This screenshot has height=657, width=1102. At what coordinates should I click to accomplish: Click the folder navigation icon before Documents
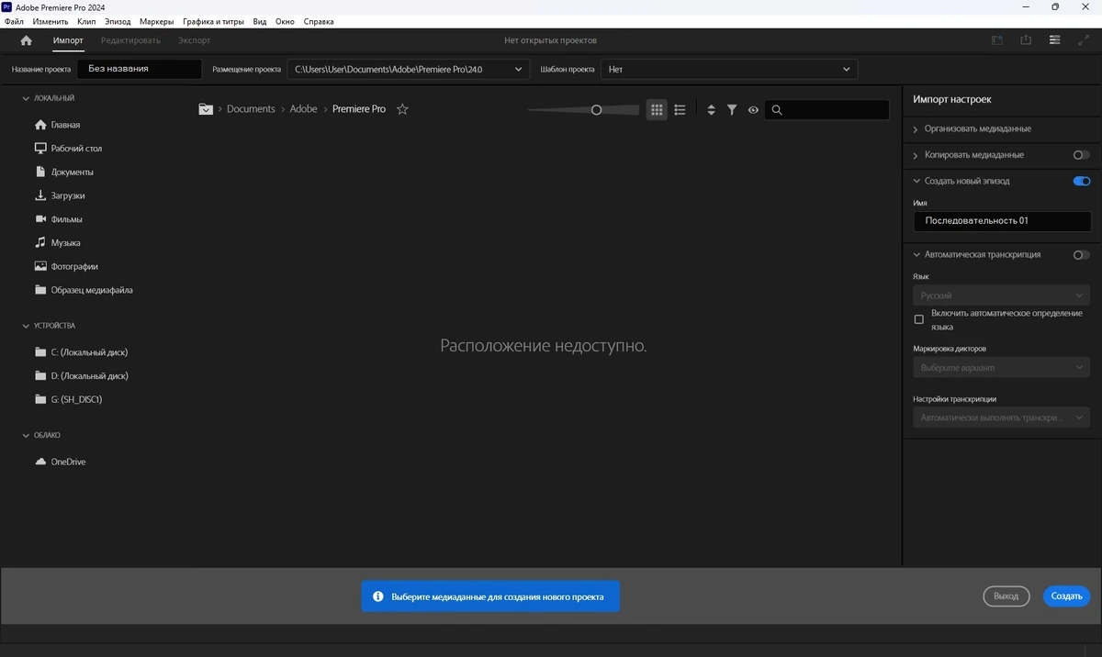click(206, 109)
